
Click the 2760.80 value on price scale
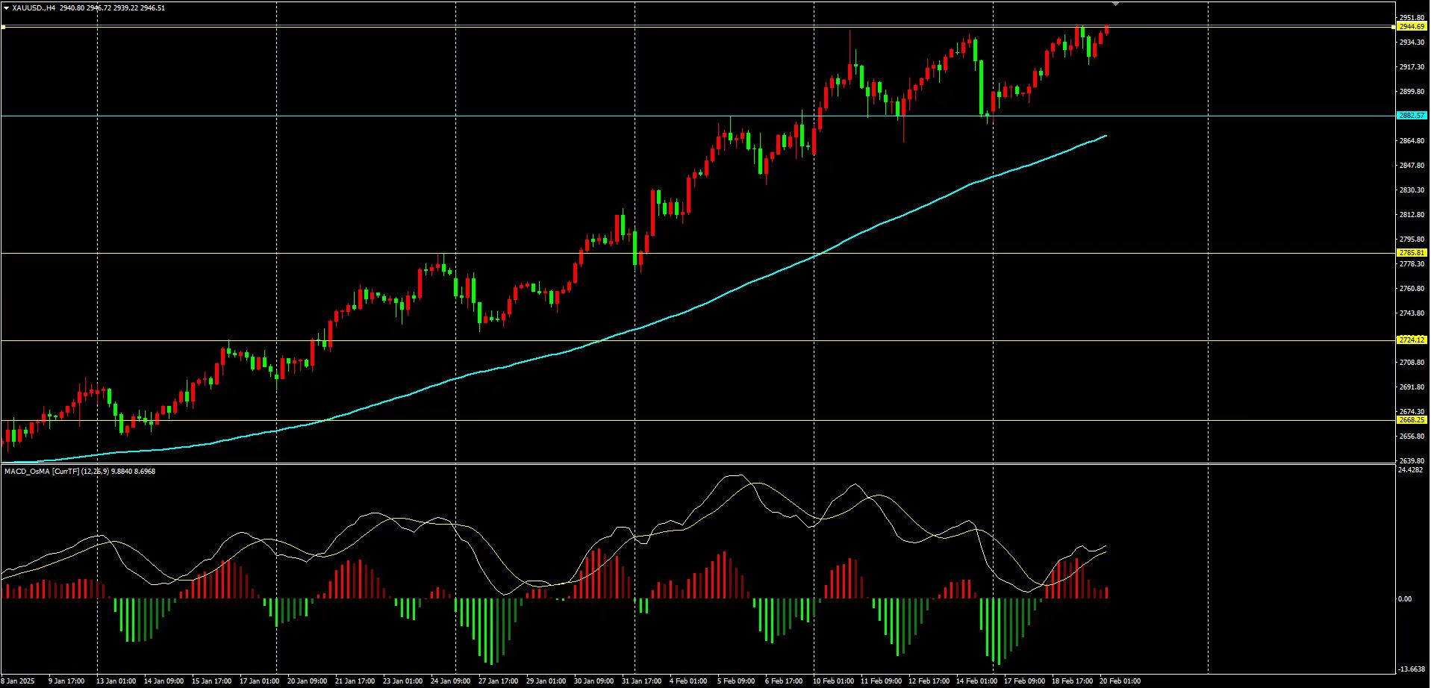click(x=1412, y=289)
